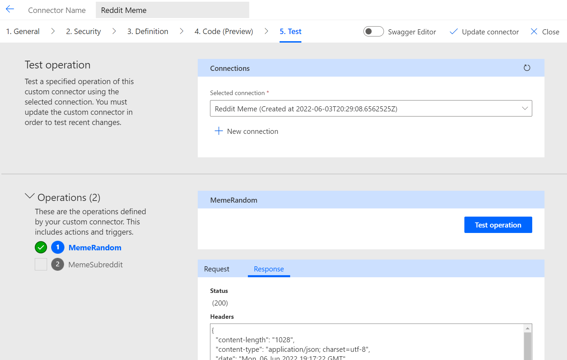Screen dimensions: 567x360
Task: Switch to the Request tab
Action: pos(217,269)
